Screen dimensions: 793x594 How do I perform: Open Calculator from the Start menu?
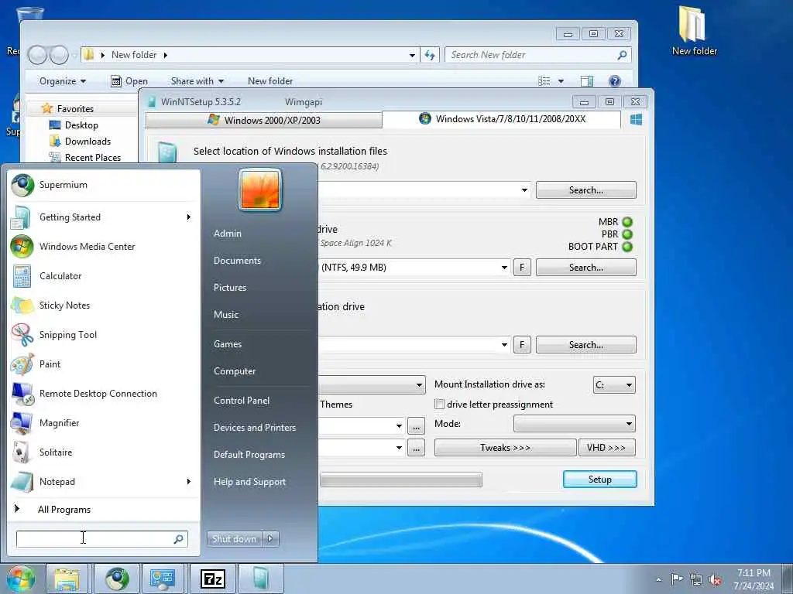[x=104, y=276]
